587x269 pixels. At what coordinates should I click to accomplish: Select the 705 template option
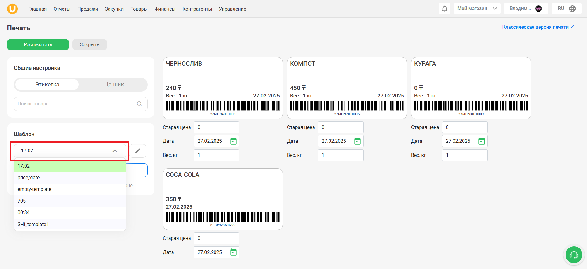click(70, 201)
